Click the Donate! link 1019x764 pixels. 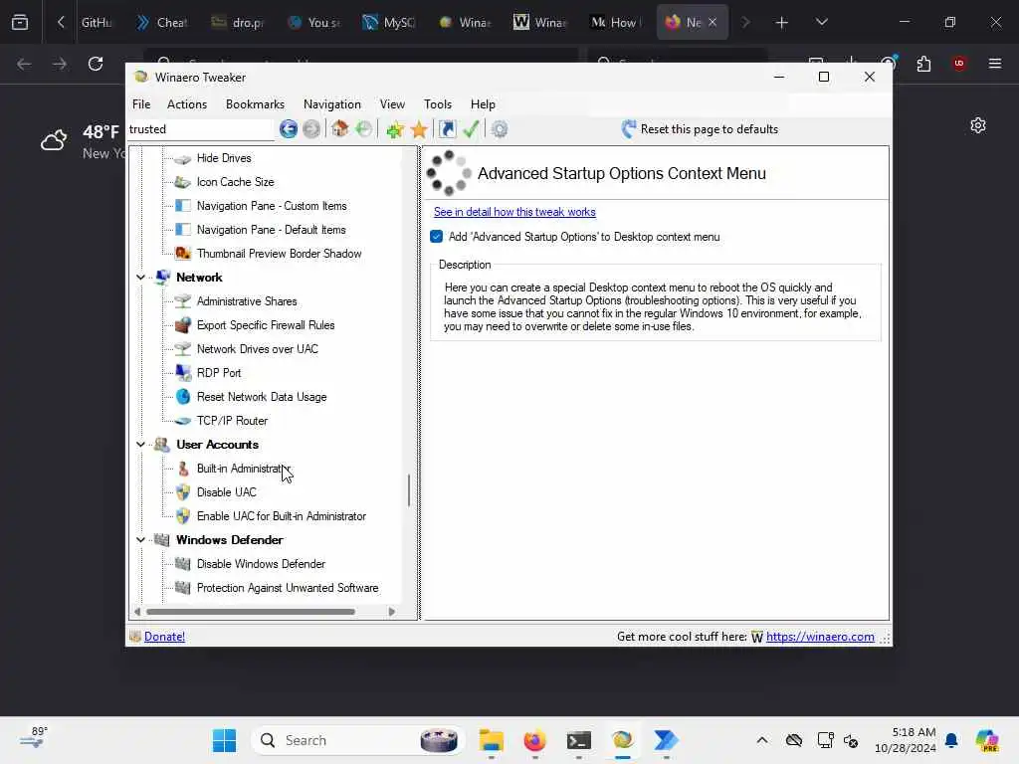pyautogui.click(x=164, y=637)
